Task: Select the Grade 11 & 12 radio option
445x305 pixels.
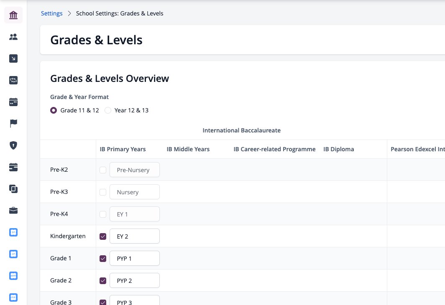Action: click(x=54, y=110)
